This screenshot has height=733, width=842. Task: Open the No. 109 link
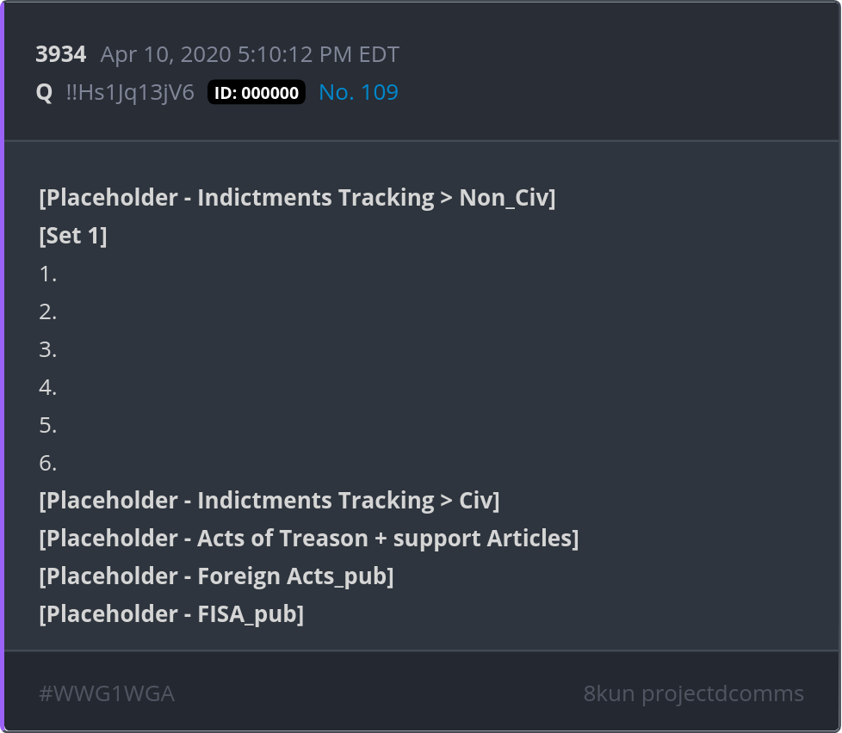[x=358, y=93]
